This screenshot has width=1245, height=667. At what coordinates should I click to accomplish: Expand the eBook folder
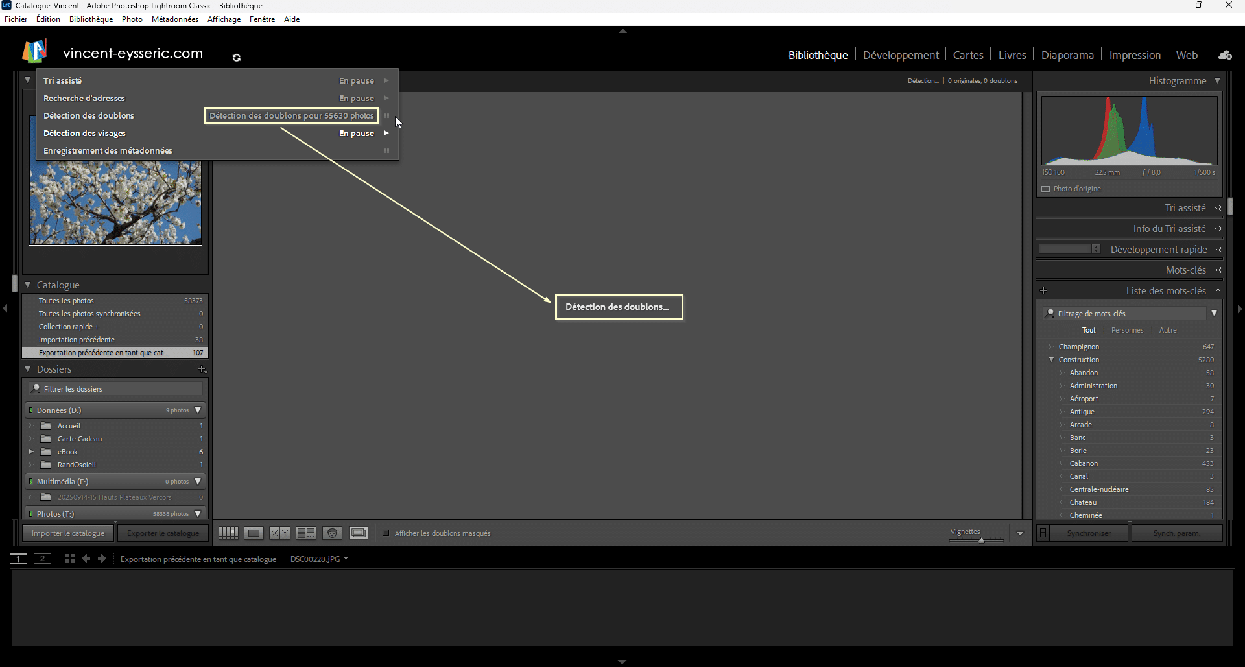pos(31,452)
